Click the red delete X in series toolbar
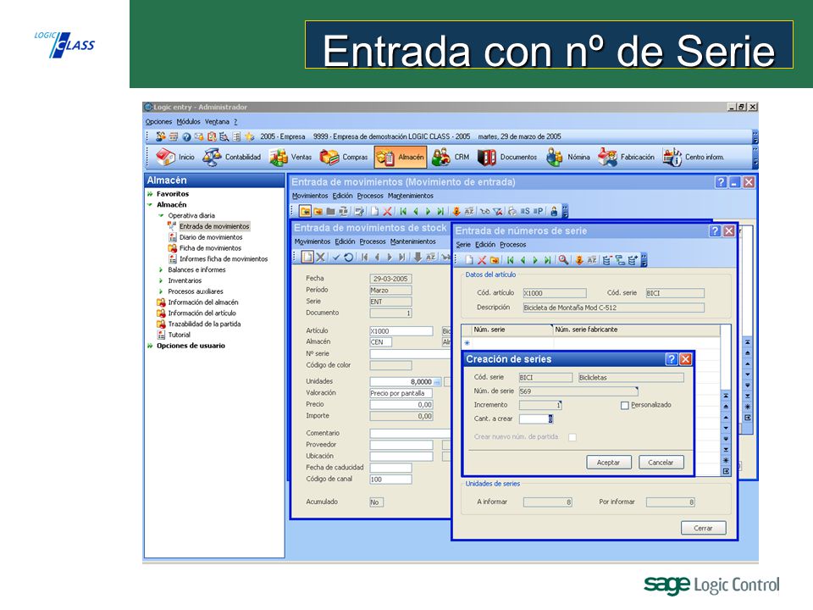Screen dimensions: 813x610 pos(482,260)
